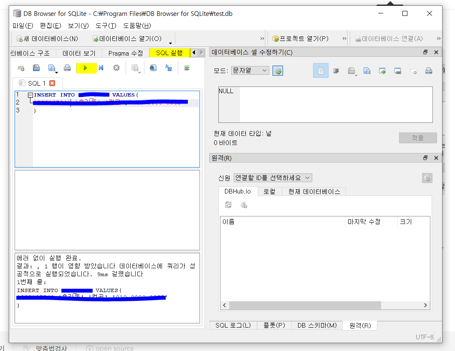Screen dimensions: 455x351
Task: Undock the Remote panel
Action: click(x=425, y=158)
